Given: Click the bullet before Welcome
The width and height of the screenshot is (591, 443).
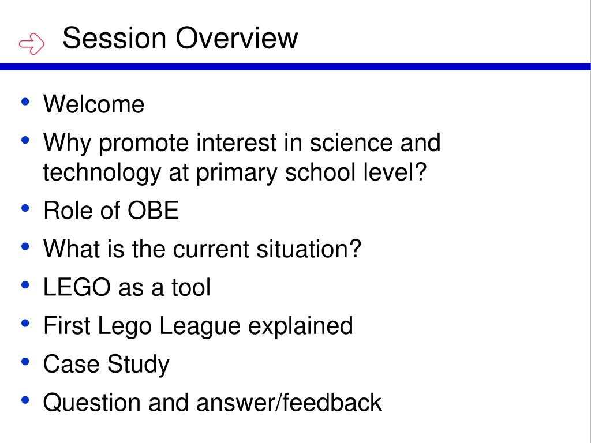Looking at the screenshot, I should [25, 102].
